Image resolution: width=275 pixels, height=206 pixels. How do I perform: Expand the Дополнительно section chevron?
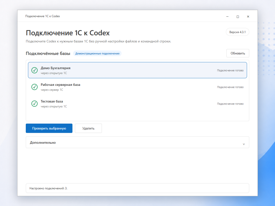244,144
